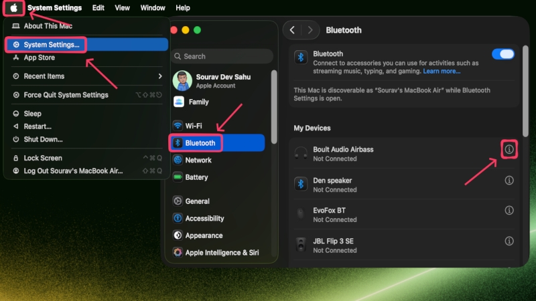Select the Boult Audio Airbass device row
This screenshot has width=536, height=301.
click(x=404, y=154)
